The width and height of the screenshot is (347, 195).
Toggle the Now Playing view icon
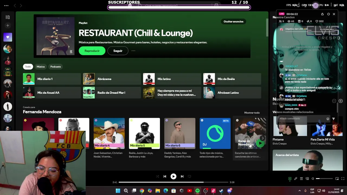(x=290, y=178)
